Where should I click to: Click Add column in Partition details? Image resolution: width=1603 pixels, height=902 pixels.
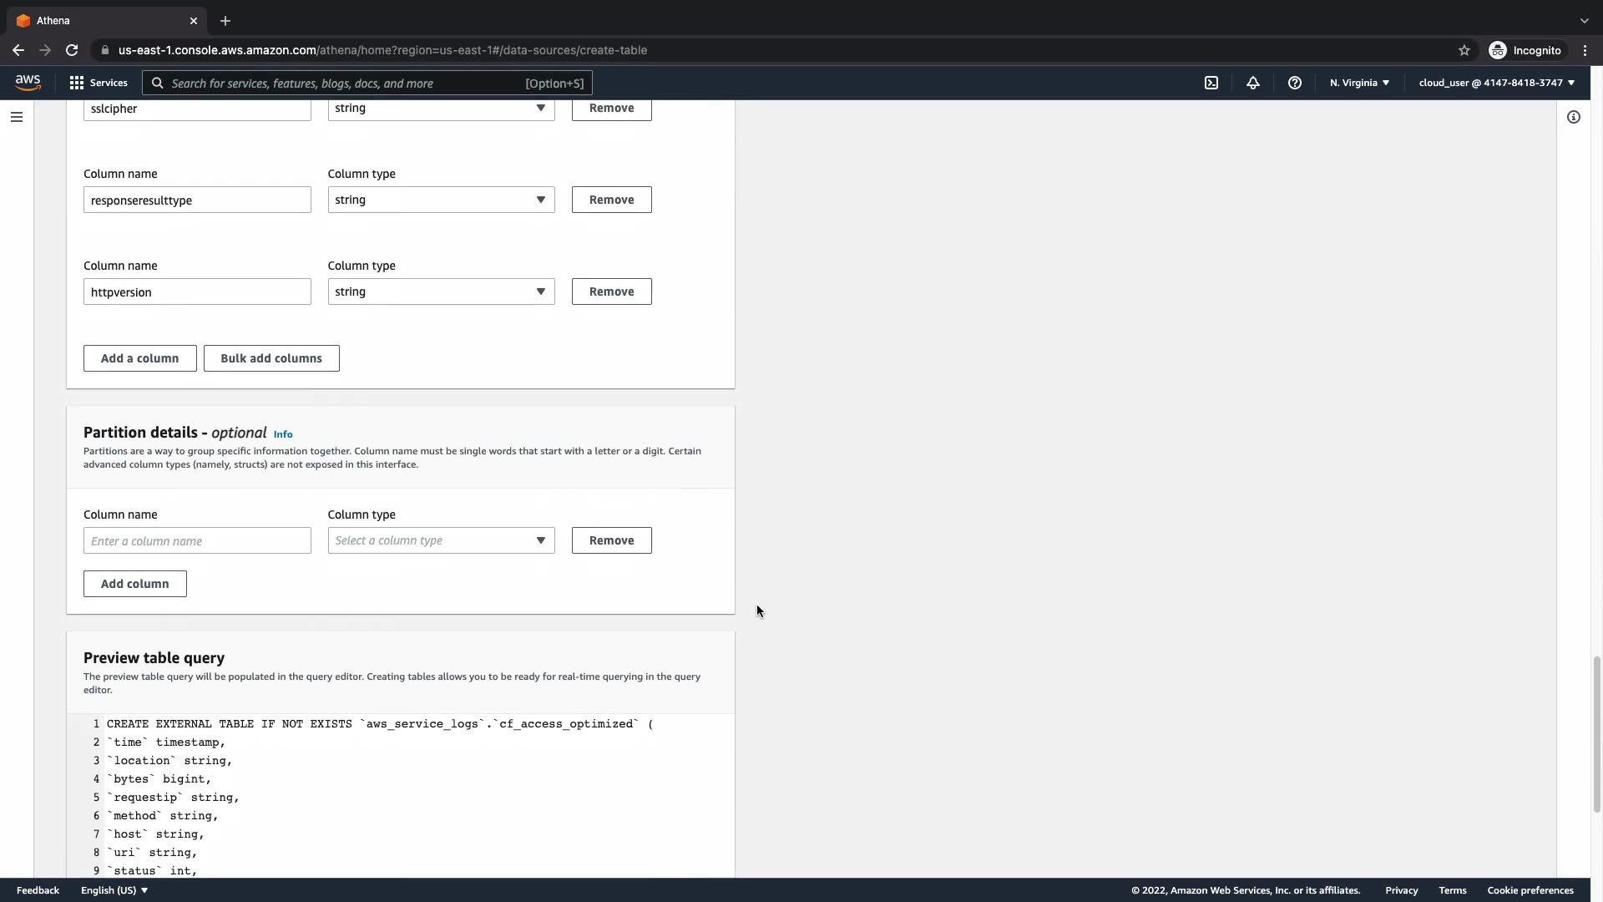click(134, 584)
